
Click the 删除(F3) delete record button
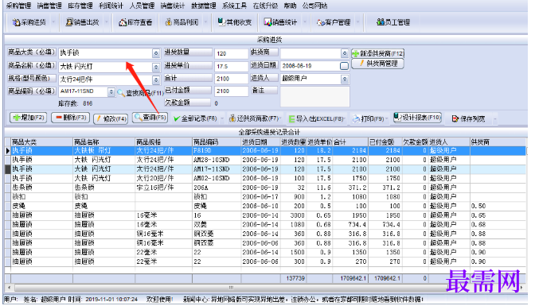point(71,118)
